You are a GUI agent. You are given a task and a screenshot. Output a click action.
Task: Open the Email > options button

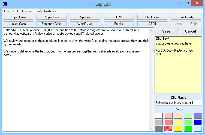(119, 24)
